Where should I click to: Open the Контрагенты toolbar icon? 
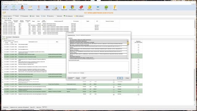click(x=47, y=8)
